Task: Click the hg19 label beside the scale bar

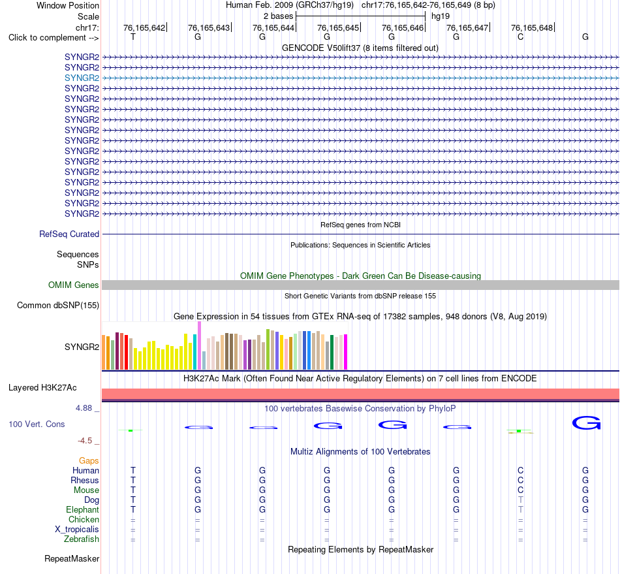Action: [441, 16]
